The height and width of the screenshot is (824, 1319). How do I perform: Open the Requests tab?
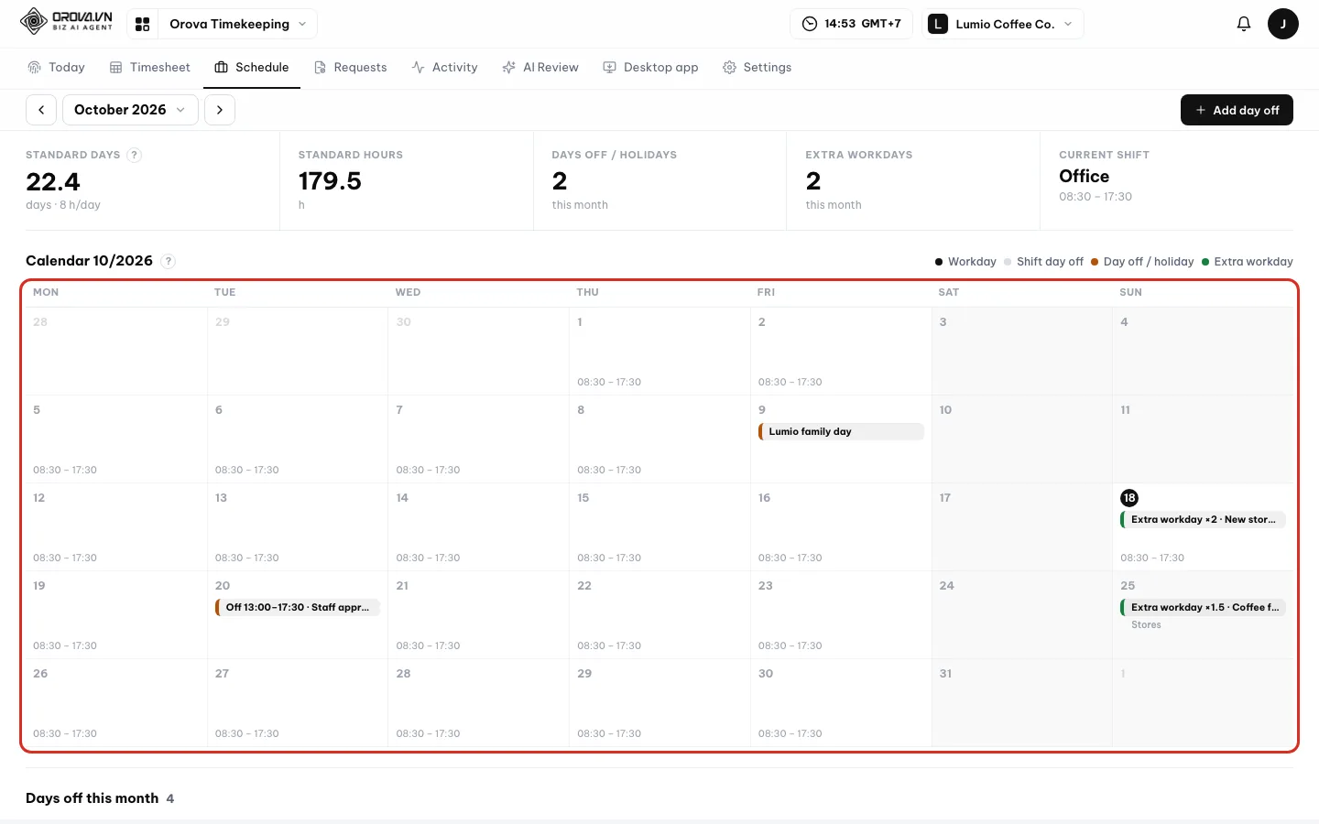coord(350,67)
